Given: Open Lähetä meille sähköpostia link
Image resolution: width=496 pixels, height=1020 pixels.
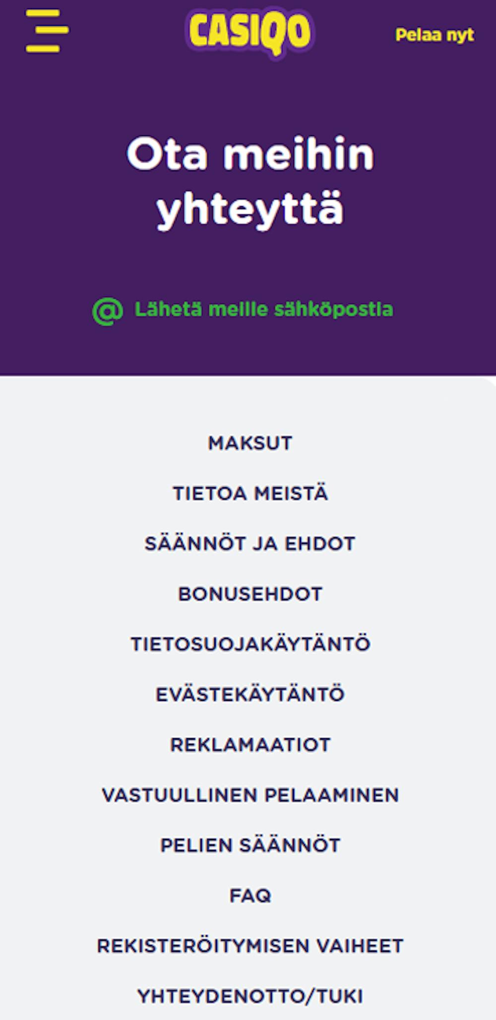Looking at the screenshot, I should click(263, 310).
